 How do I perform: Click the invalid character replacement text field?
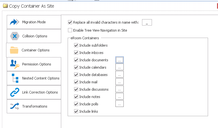coord(147,22)
